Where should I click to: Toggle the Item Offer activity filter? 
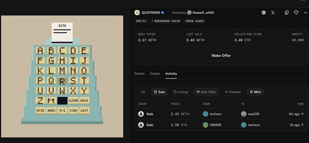(206, 92)
